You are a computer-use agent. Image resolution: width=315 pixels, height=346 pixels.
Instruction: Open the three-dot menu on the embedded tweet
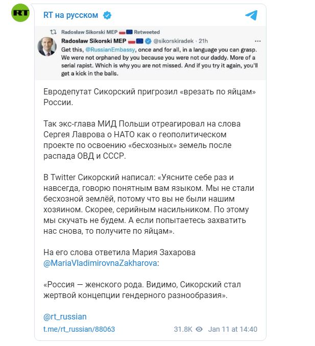(x=258, y=41)
